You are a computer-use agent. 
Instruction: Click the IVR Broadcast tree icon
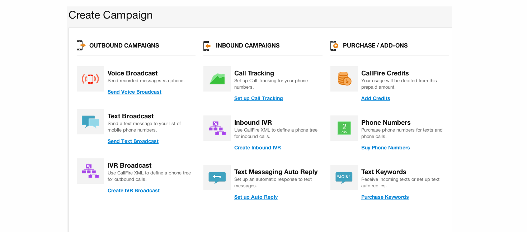click(x=90, y=171)
